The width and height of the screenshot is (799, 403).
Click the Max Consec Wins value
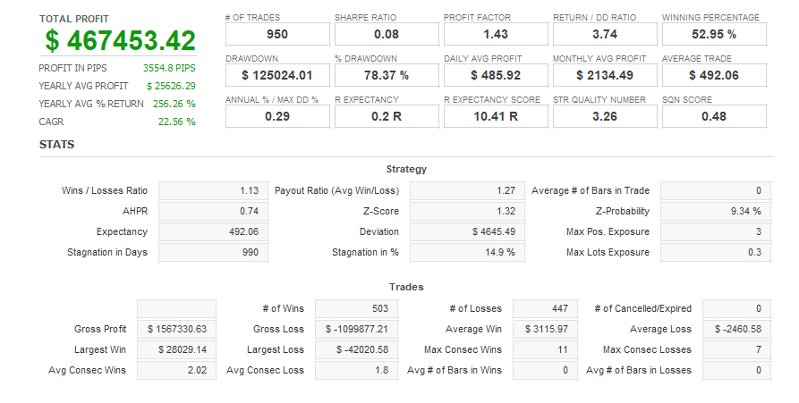click(545, 349)
